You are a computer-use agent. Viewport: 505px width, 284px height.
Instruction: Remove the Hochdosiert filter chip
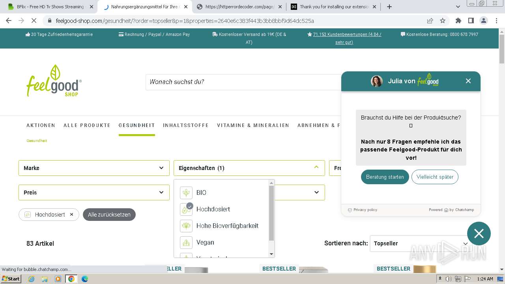[x=71, y=215]
